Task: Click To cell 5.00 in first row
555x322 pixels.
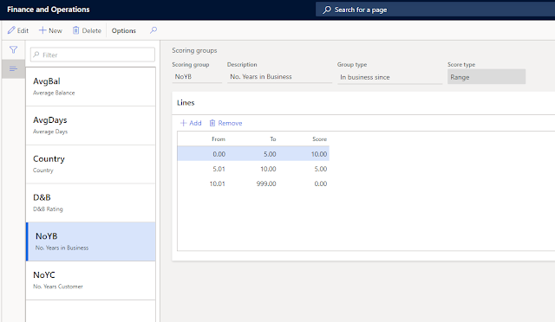Action: coord(270,154)
